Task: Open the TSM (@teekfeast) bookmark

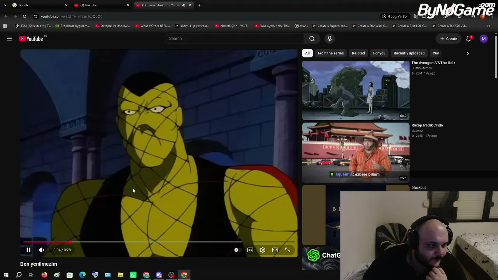Action: pos(33,26)
